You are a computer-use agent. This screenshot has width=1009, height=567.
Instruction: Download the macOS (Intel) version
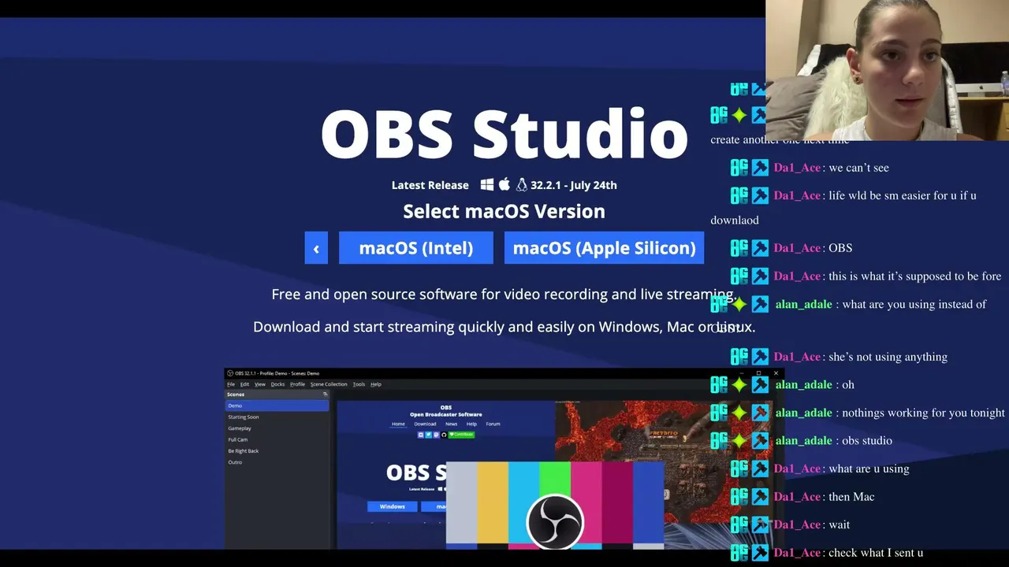point(416,248)
